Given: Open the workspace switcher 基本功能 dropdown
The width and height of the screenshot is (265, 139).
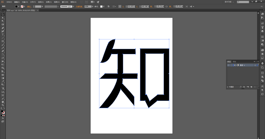Looking at the screenshot, I should (229, 2).
